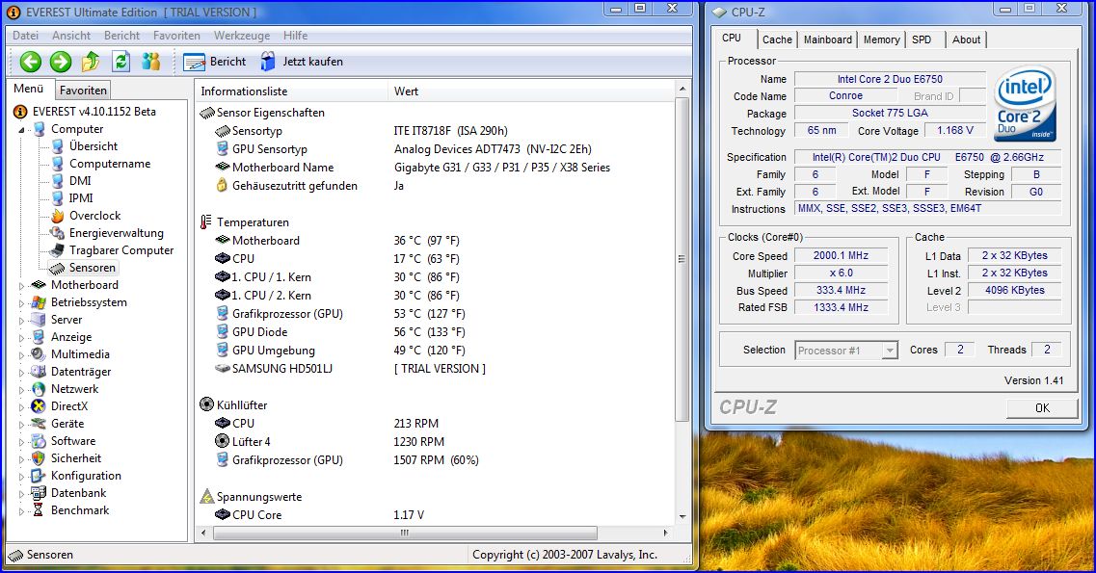
Task: Switch to SPD tab in CPU-Z
Action: tap(922, 39)
